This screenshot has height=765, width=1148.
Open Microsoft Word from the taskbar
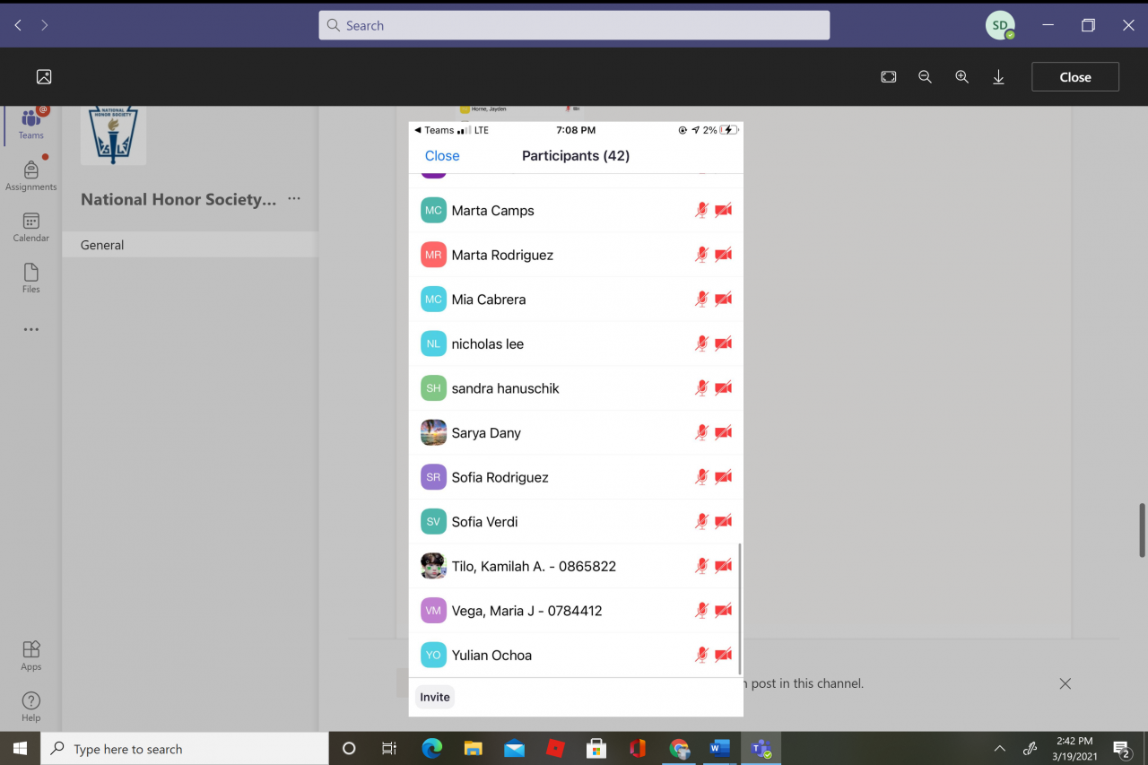point(719,748)
